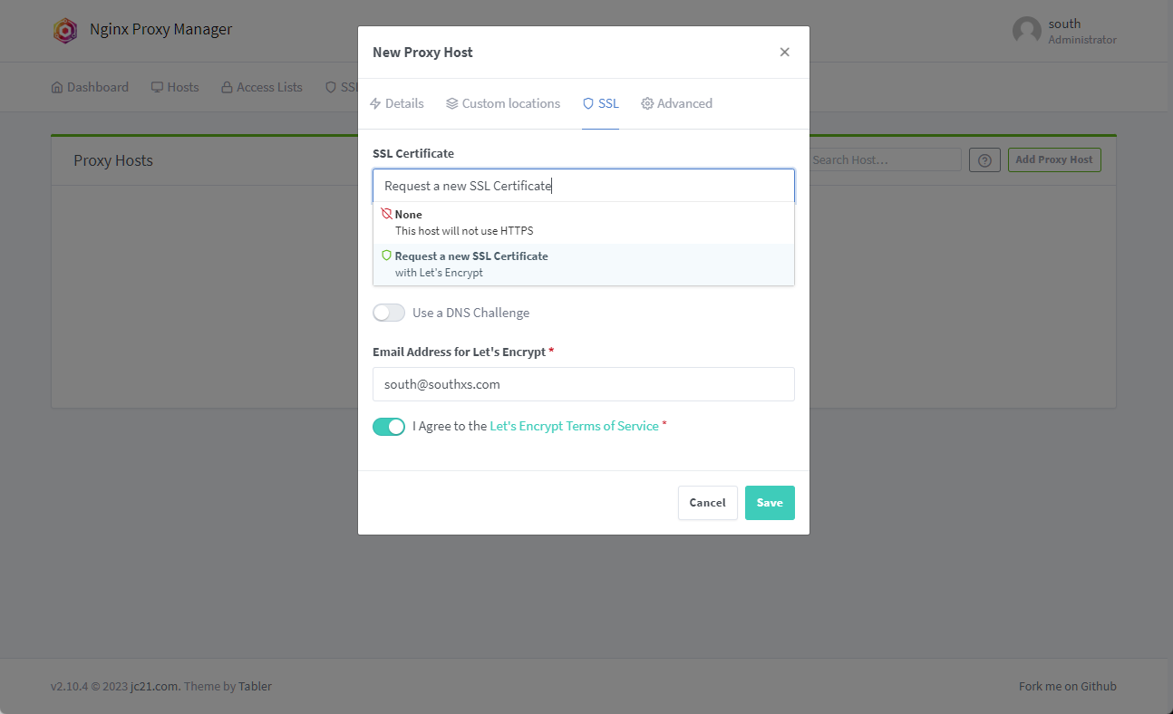The height and width of the screenshot is (714, 1173).
Task: Click the Hosts monitor icon
Action: pos(157,88)
